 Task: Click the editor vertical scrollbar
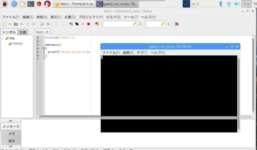pyautogui.click(x=253, y=75)
